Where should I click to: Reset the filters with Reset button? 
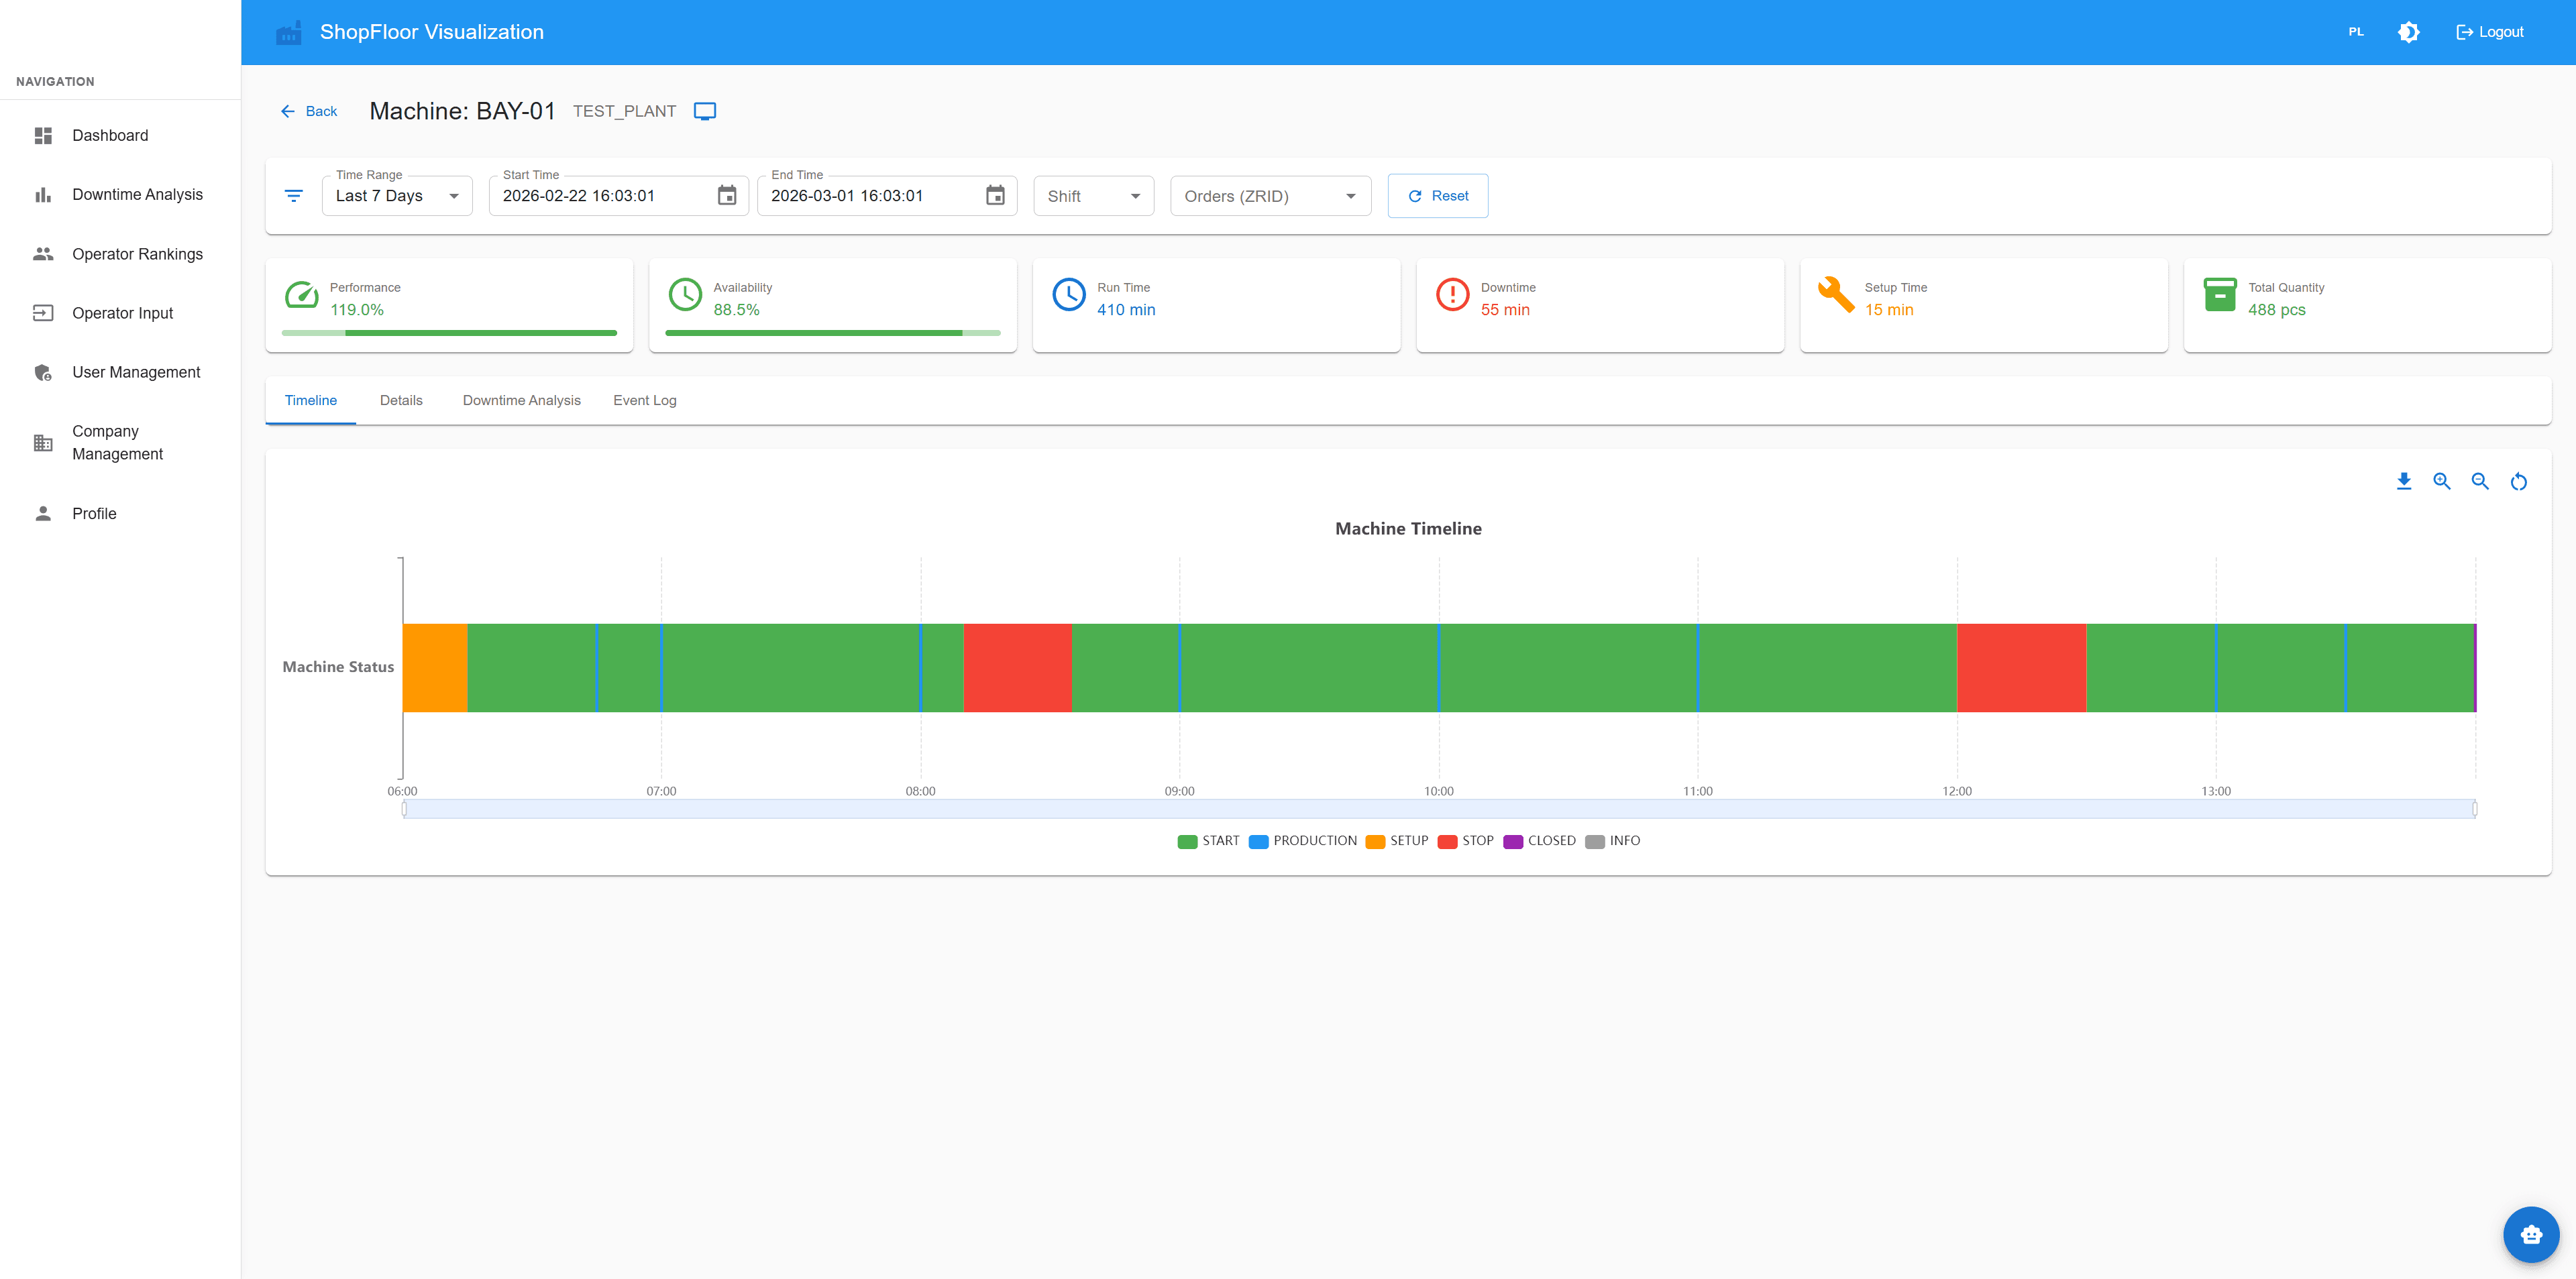point(1438,196)
